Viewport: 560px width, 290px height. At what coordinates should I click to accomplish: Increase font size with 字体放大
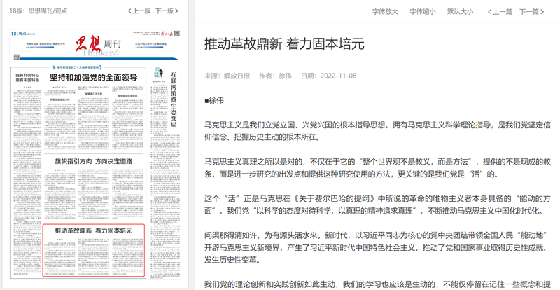coord(385,12)
